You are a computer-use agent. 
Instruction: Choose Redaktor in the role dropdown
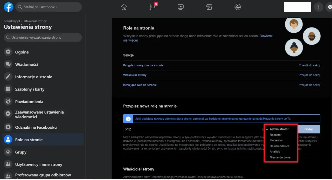(x=275, y=135)
